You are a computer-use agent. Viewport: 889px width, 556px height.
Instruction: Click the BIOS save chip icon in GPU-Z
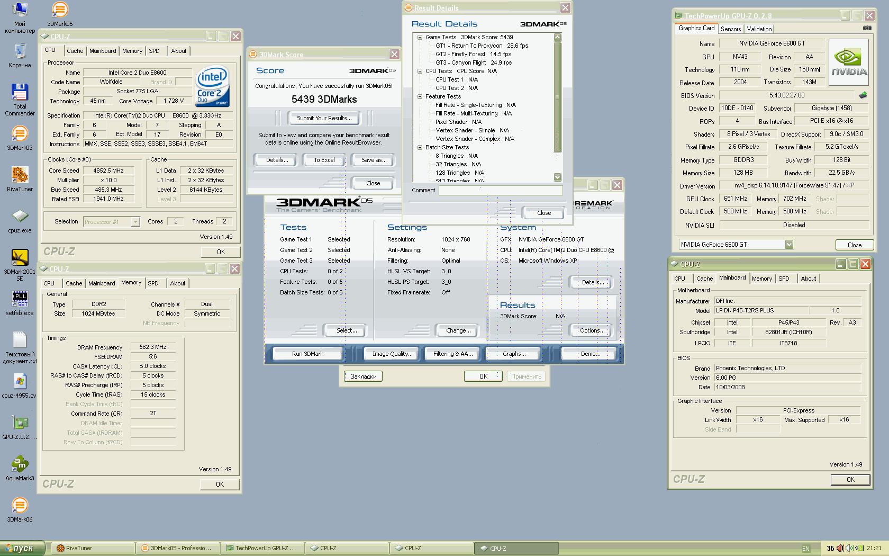pos(863,95)
